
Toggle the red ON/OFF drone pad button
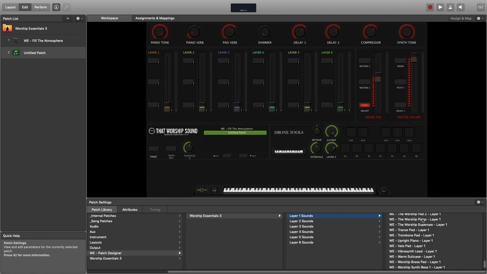click(364, 105)
